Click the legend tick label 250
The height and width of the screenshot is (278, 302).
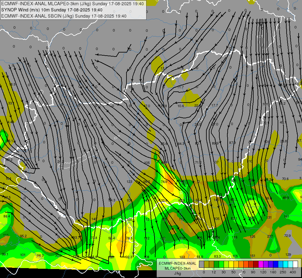pos(283,272)
